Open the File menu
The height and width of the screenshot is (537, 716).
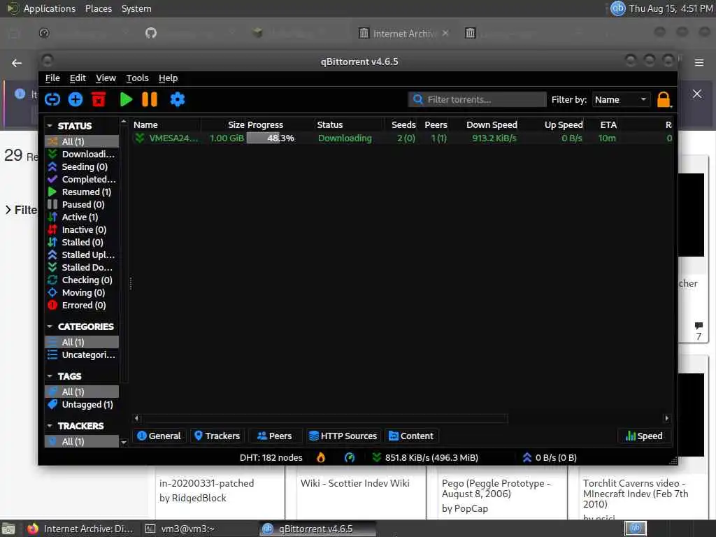point(52,78)
